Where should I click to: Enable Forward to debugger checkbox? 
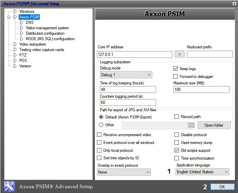point(175,77)
